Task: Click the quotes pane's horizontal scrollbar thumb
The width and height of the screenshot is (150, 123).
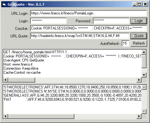Action: click(x=41, y=116)
